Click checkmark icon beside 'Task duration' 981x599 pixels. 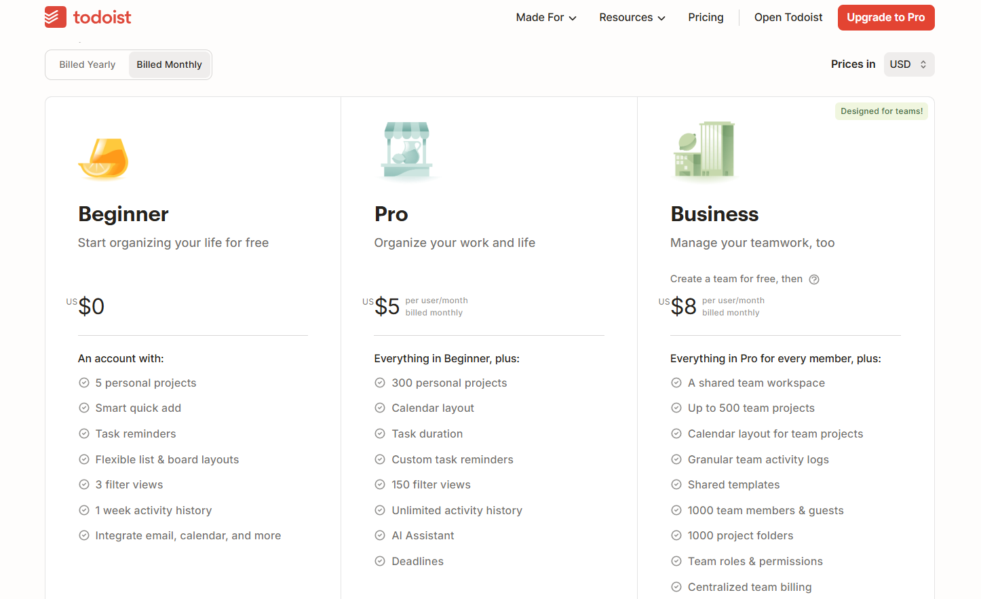[x=380, y=433]
